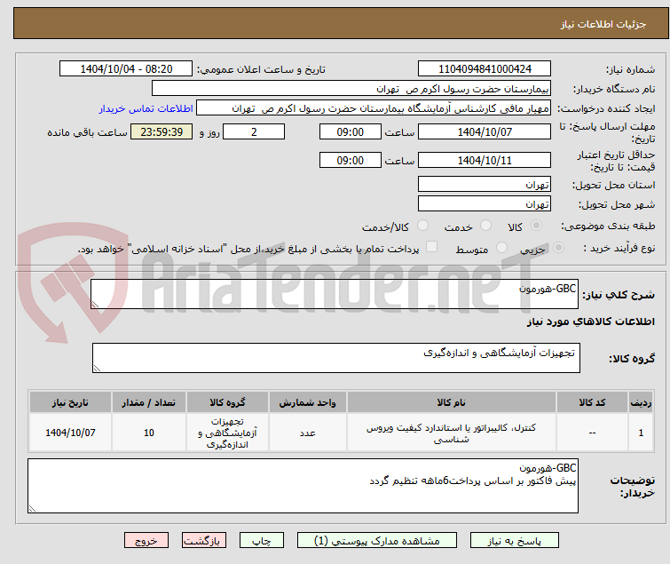The image size is (670, 564).
Task: Click the اطلاعات کالاهای مورد نیاز heading
Action: (590, 322)
